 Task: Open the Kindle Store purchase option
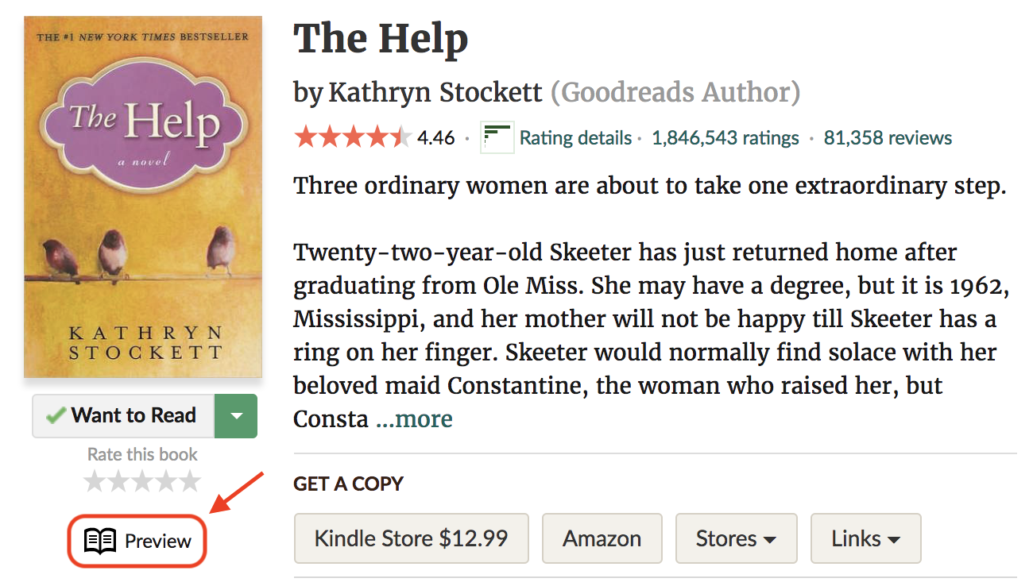[411, 538]
